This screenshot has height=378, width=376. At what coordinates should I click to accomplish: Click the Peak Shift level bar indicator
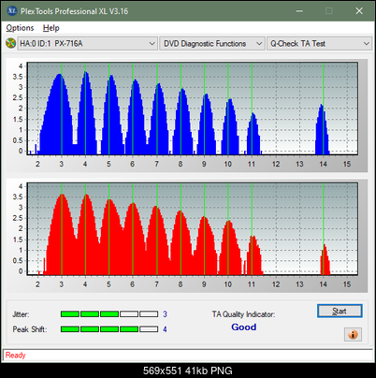[109, 329]
